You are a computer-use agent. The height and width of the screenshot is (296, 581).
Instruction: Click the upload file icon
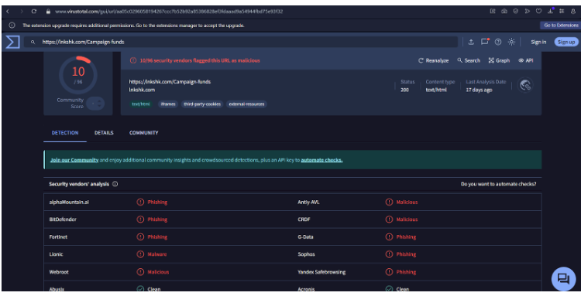(x=471, y=43)
